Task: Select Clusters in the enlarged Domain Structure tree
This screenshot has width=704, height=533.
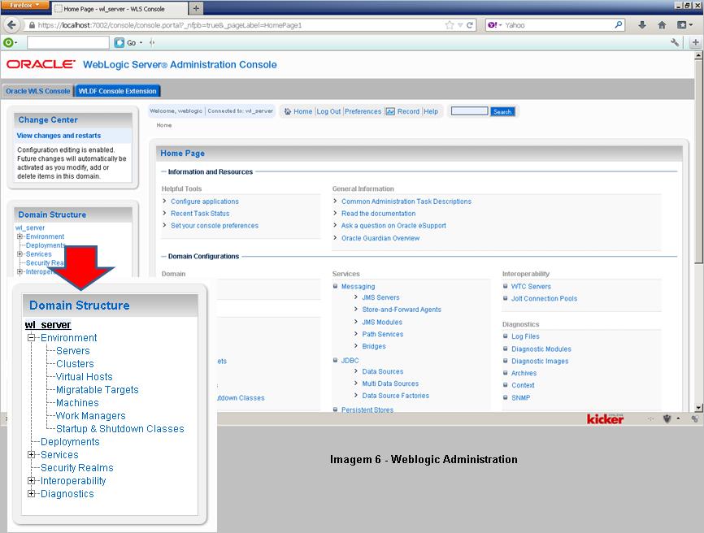Action: pos(75,364)
